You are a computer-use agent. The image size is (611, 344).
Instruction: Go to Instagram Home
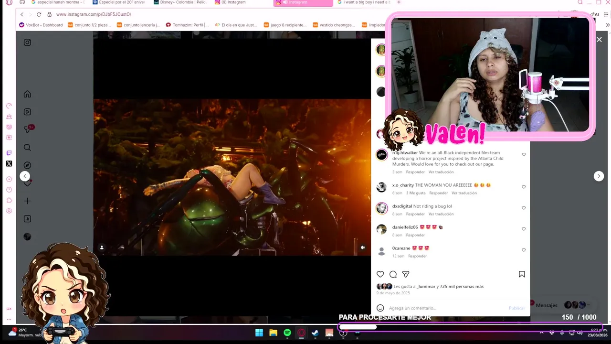coord(27,94)
